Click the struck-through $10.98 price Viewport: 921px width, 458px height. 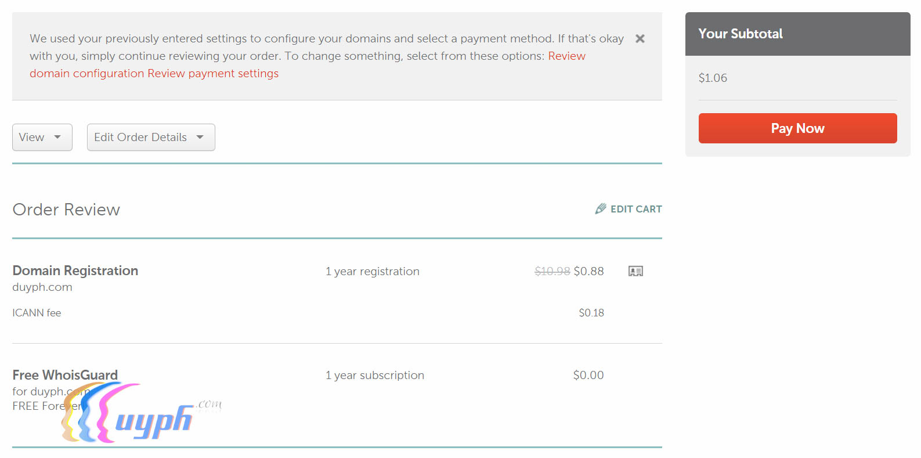(552, 271)
